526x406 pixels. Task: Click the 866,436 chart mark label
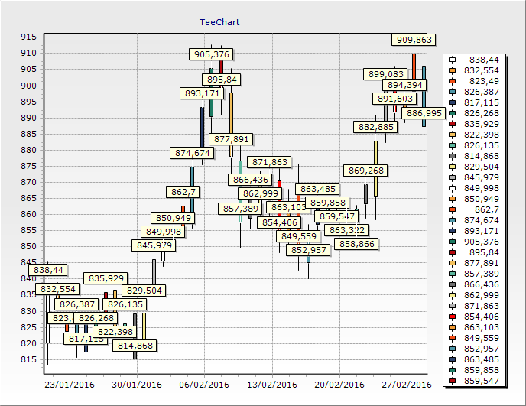coord(250,180)
